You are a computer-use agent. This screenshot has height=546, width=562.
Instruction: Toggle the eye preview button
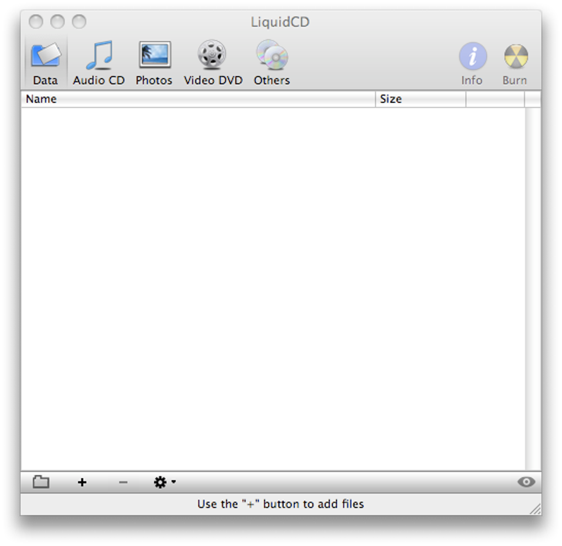pyautogui.click(x=526, y=482)
